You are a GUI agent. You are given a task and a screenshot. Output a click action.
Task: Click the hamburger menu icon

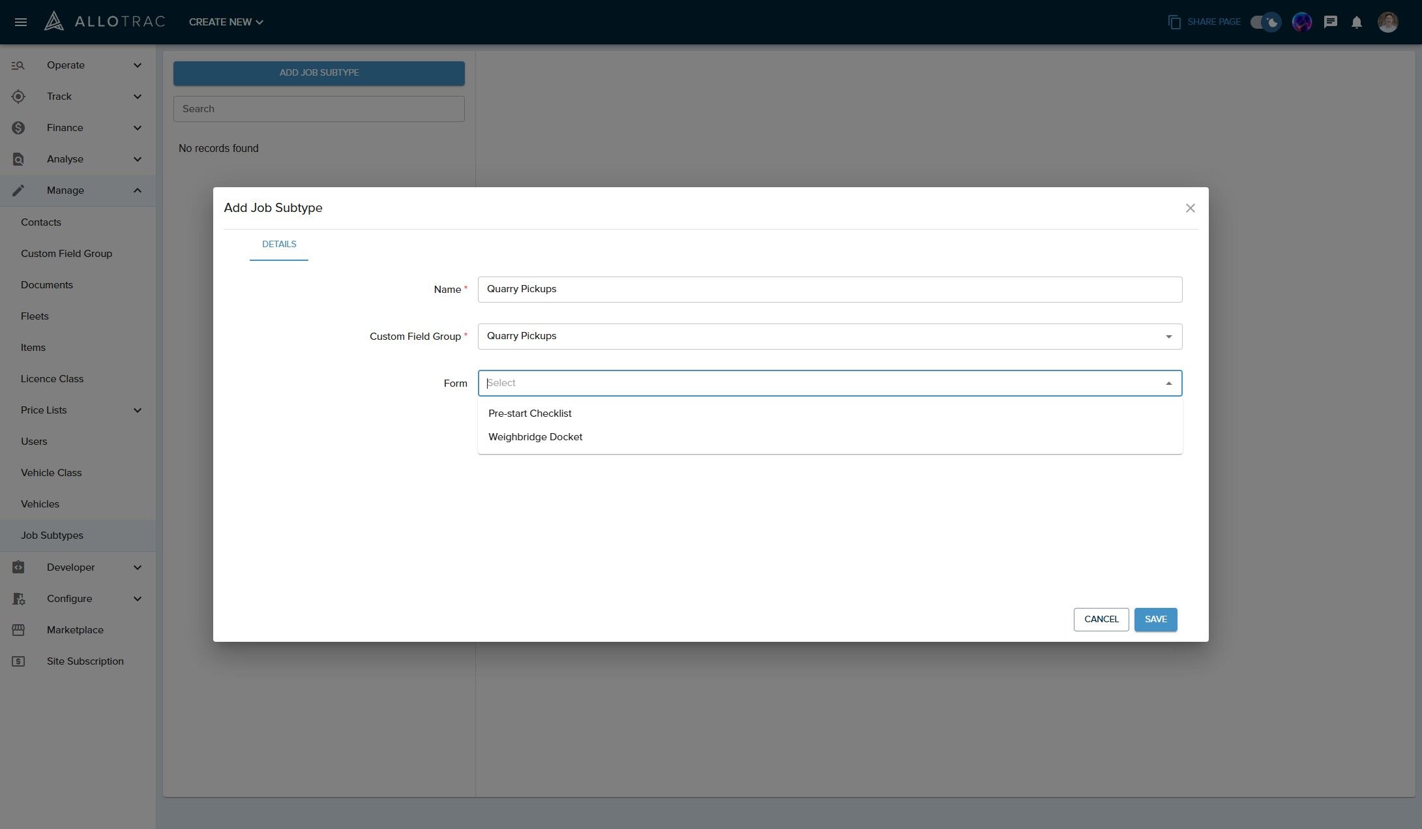(20, 22)
